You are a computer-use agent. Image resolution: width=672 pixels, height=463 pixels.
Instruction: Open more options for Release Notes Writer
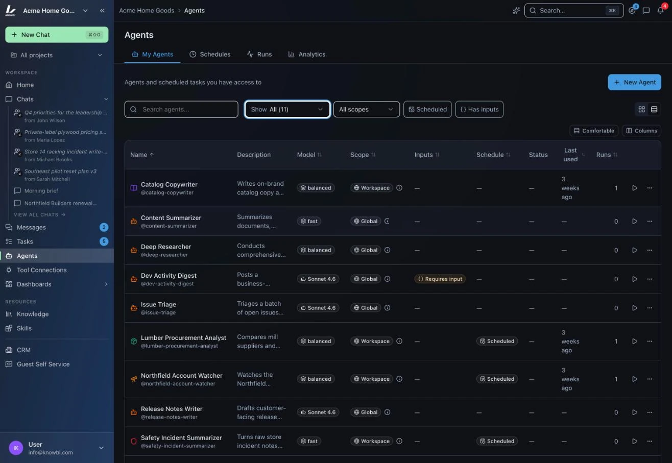(650, 412)
